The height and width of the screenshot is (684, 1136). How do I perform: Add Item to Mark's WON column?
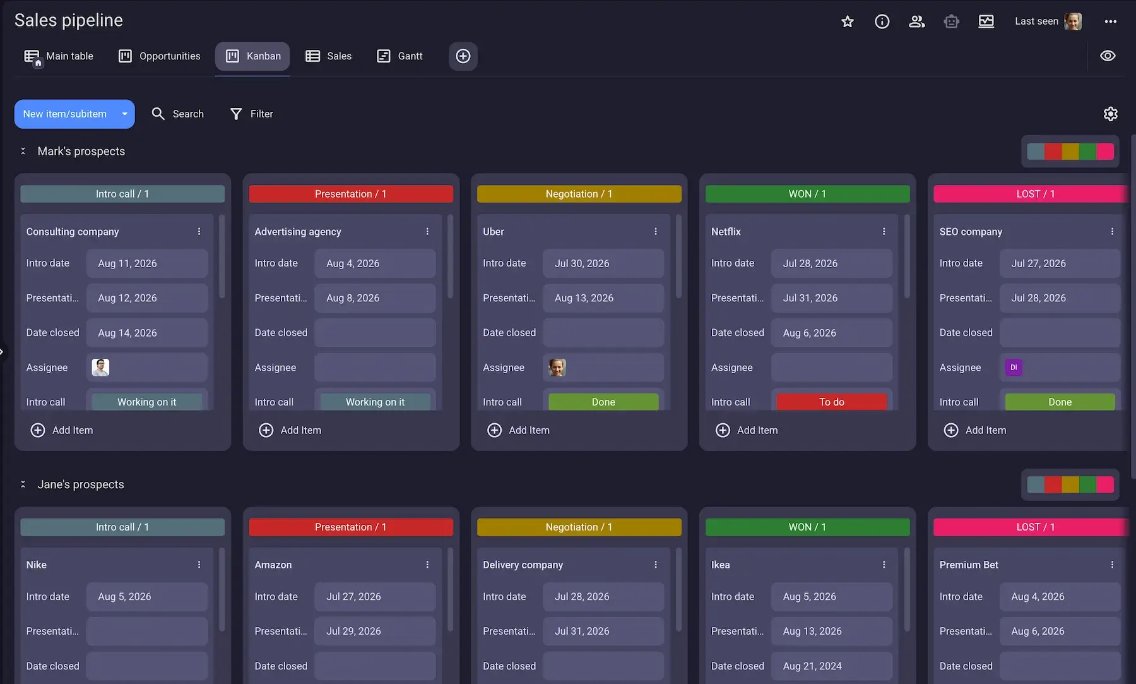[747, 430]
